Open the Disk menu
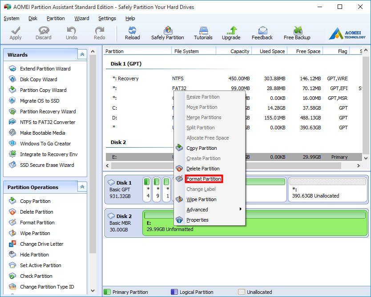 point(32,18)
